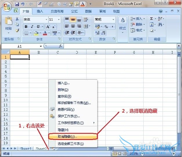Click column F header
The image size is (182, 157).
click(115, 53)
